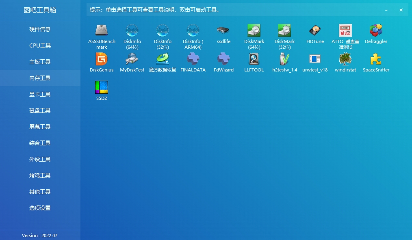This screenshot has height=240, width=412.
Task: Select 硬件信息 in the sidebar
Action: 39,29
